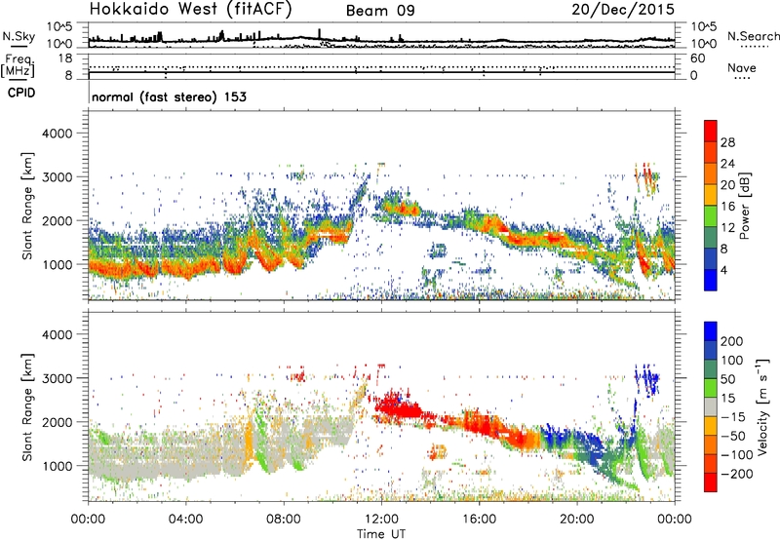This screenshot has width=780, height=540.
Task: Click the Velocity colorbar gray segment
Action: (x=711, y=406)
